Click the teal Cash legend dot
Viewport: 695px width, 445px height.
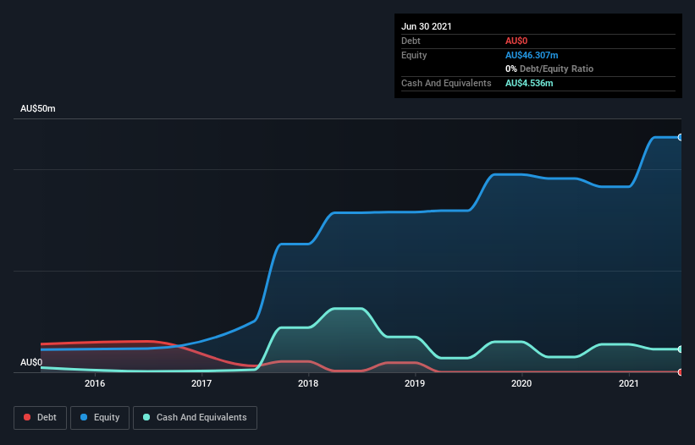tap(146, 417)
